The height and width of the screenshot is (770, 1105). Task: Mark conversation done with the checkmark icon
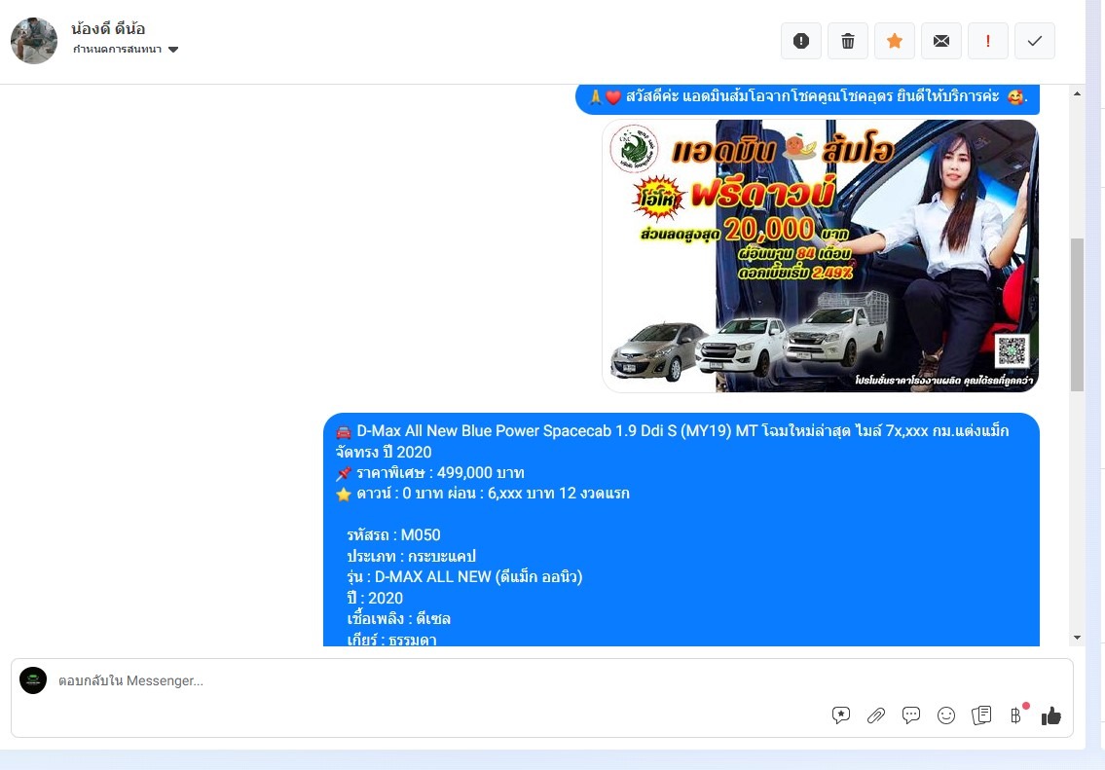tap(1035, 41)
